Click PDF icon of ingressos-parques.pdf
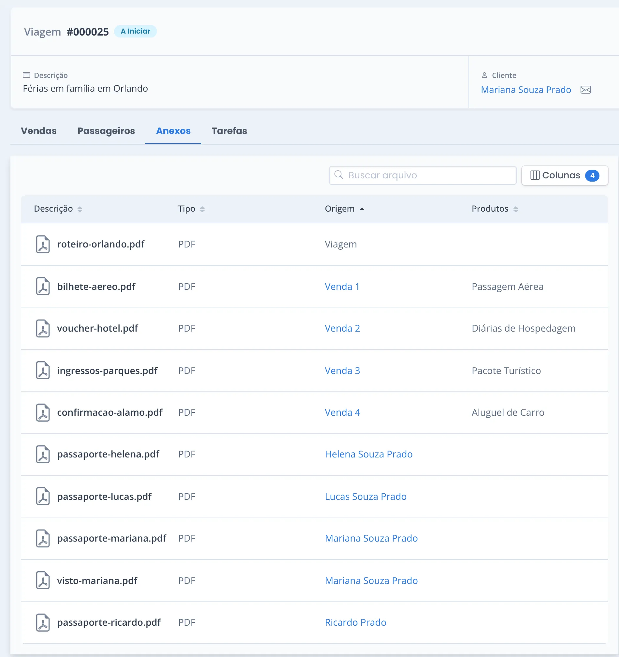 click(x=43, y=370)
